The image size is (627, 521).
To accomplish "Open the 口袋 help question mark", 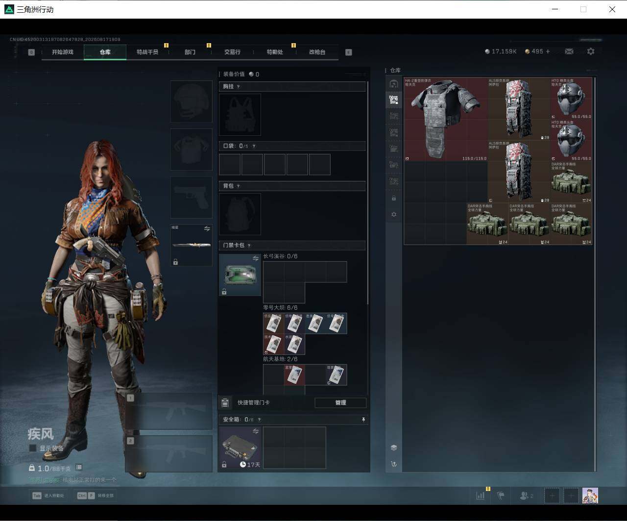I will click(x=253, y=146).
